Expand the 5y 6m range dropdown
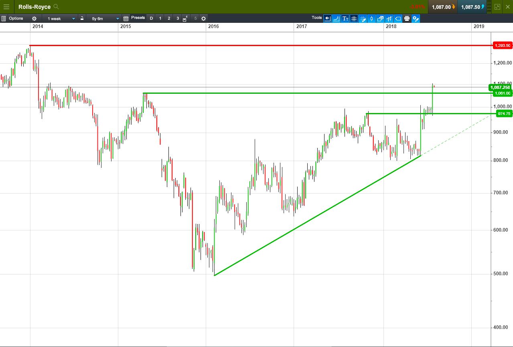 click(x=103, y=18)
